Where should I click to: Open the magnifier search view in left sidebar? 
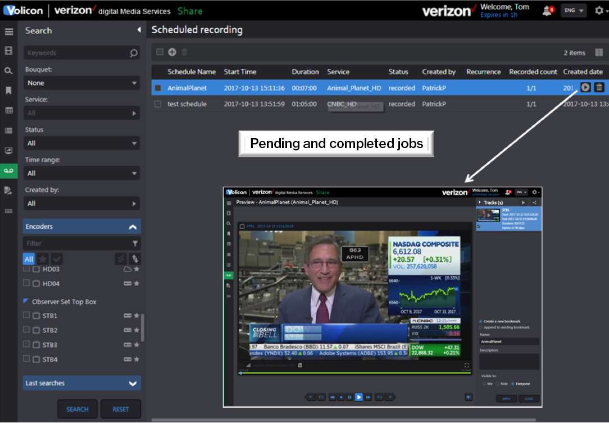click(8, 71)
